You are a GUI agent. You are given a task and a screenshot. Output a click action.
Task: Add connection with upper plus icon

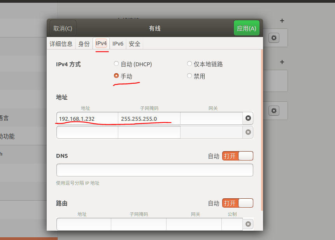(282, 21)
